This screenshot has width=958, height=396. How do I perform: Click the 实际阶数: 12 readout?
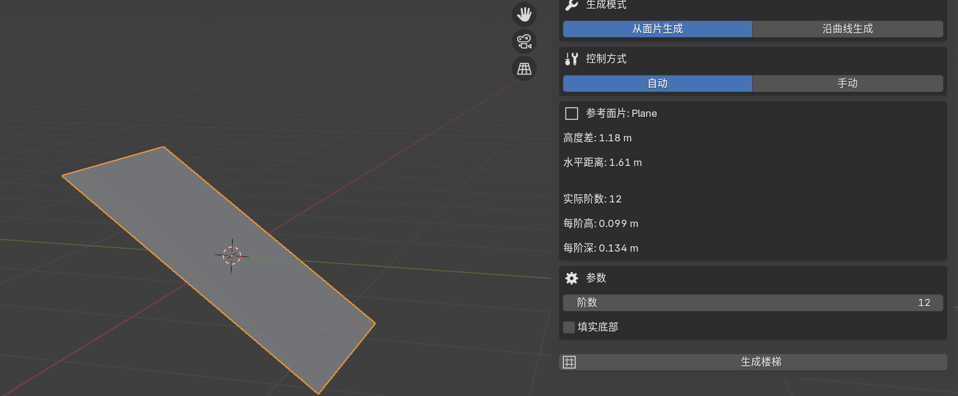(x=592, y=199)
